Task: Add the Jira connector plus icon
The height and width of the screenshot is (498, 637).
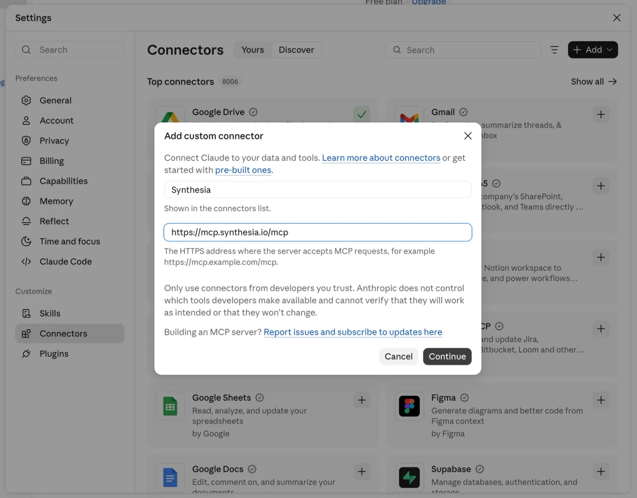Action: point(601,329)
